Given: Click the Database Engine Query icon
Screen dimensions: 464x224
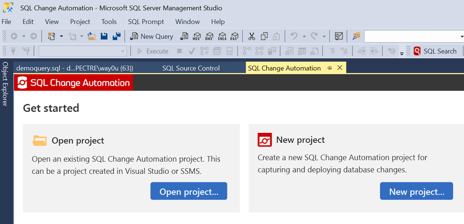Looking at the screenshot, I should click(185, 36).
